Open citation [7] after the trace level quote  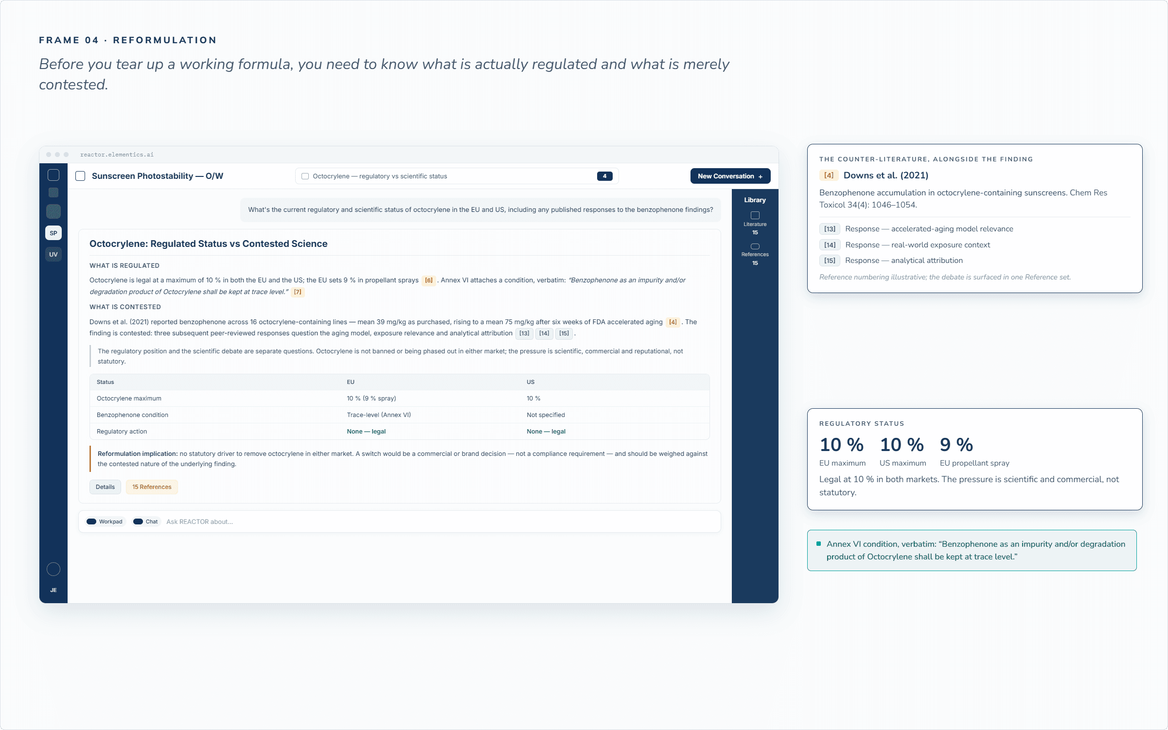(x=298, y=292)
